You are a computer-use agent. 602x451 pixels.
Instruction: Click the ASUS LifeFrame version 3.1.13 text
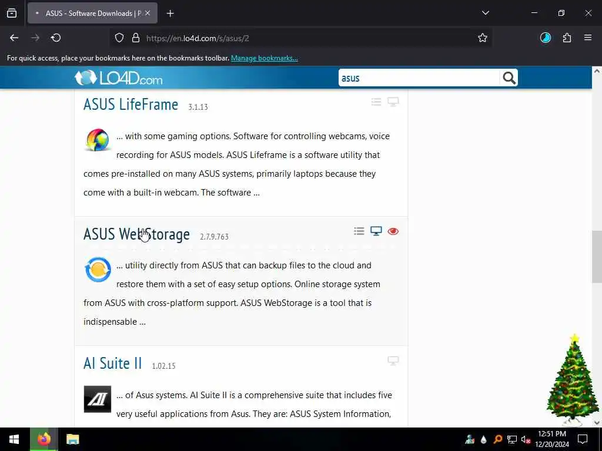[198, 107]
